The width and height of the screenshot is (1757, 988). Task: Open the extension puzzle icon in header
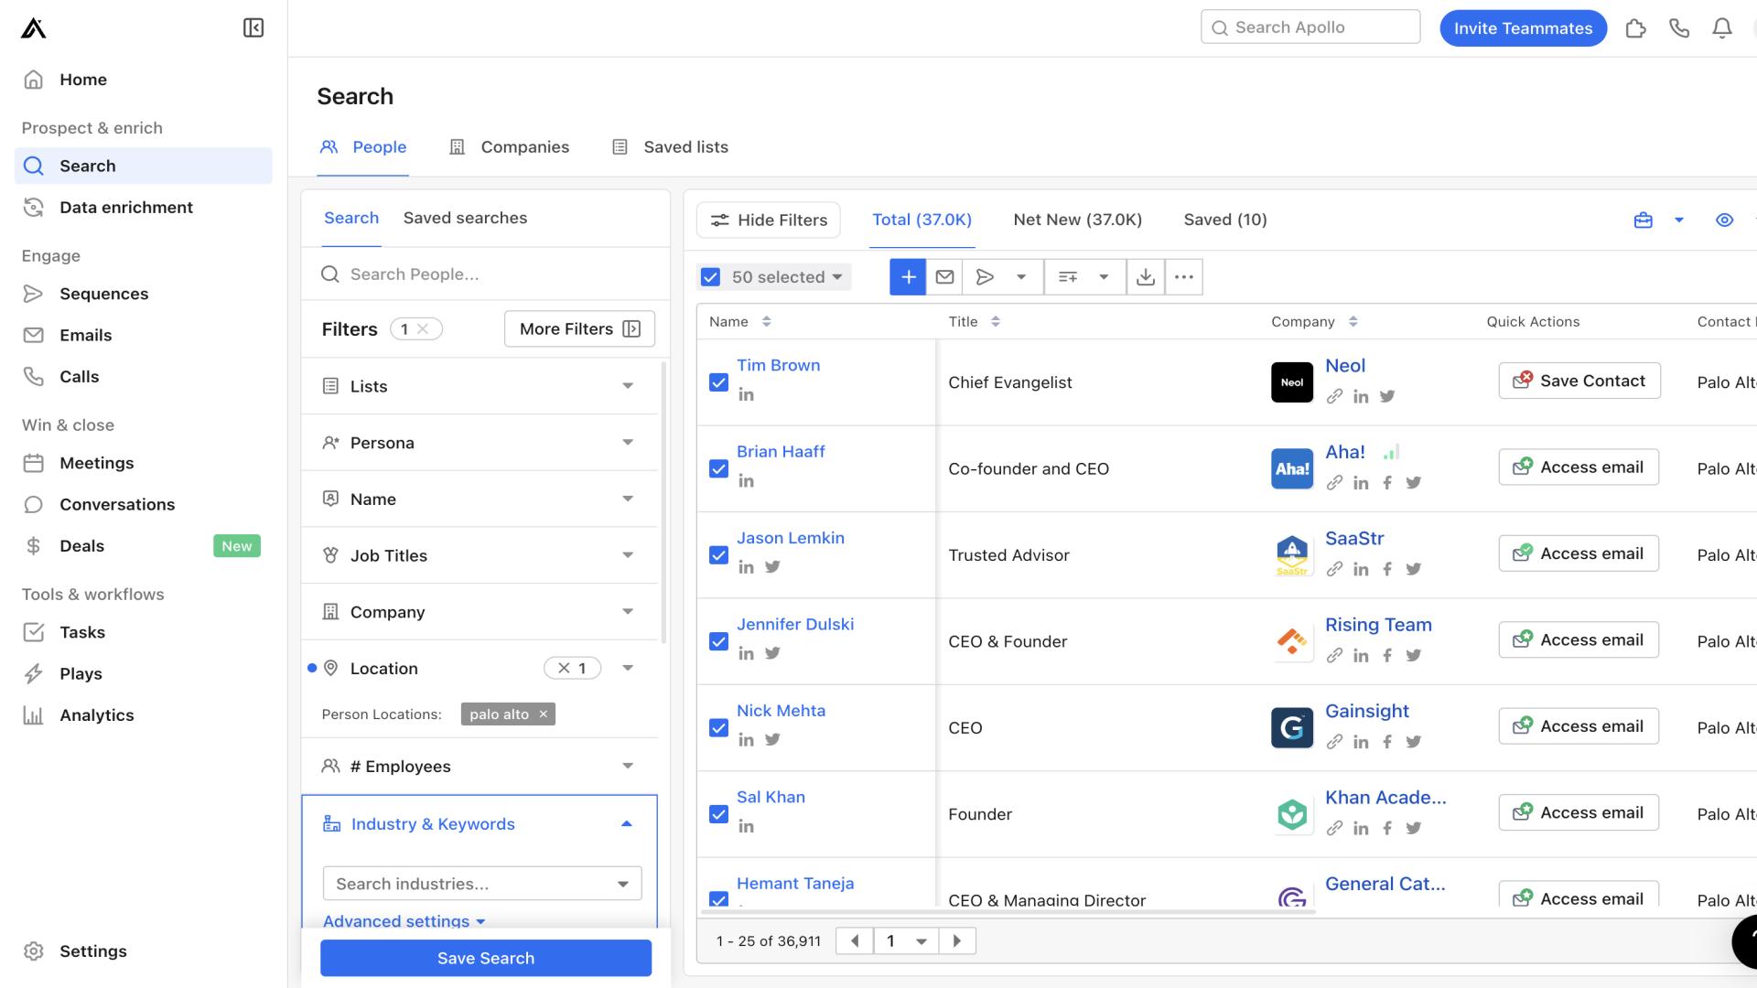(x=1635, y=28)
